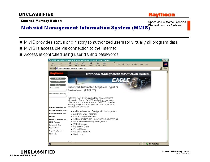The width and height of the screenshot is (210, 162).
Task: Open the History toolbar button
Action: [x=104, y=64]
